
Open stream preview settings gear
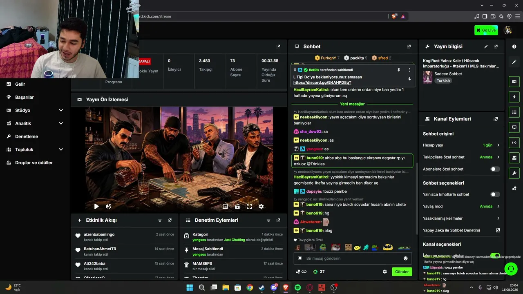pos(261,206)
